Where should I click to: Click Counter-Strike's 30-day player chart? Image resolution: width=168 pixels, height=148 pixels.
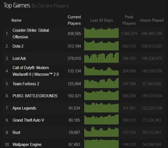pos(101,33)
